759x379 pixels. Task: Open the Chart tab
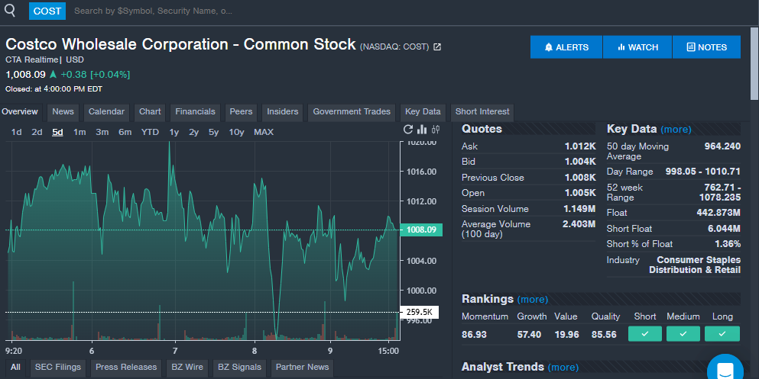point(150,111)
